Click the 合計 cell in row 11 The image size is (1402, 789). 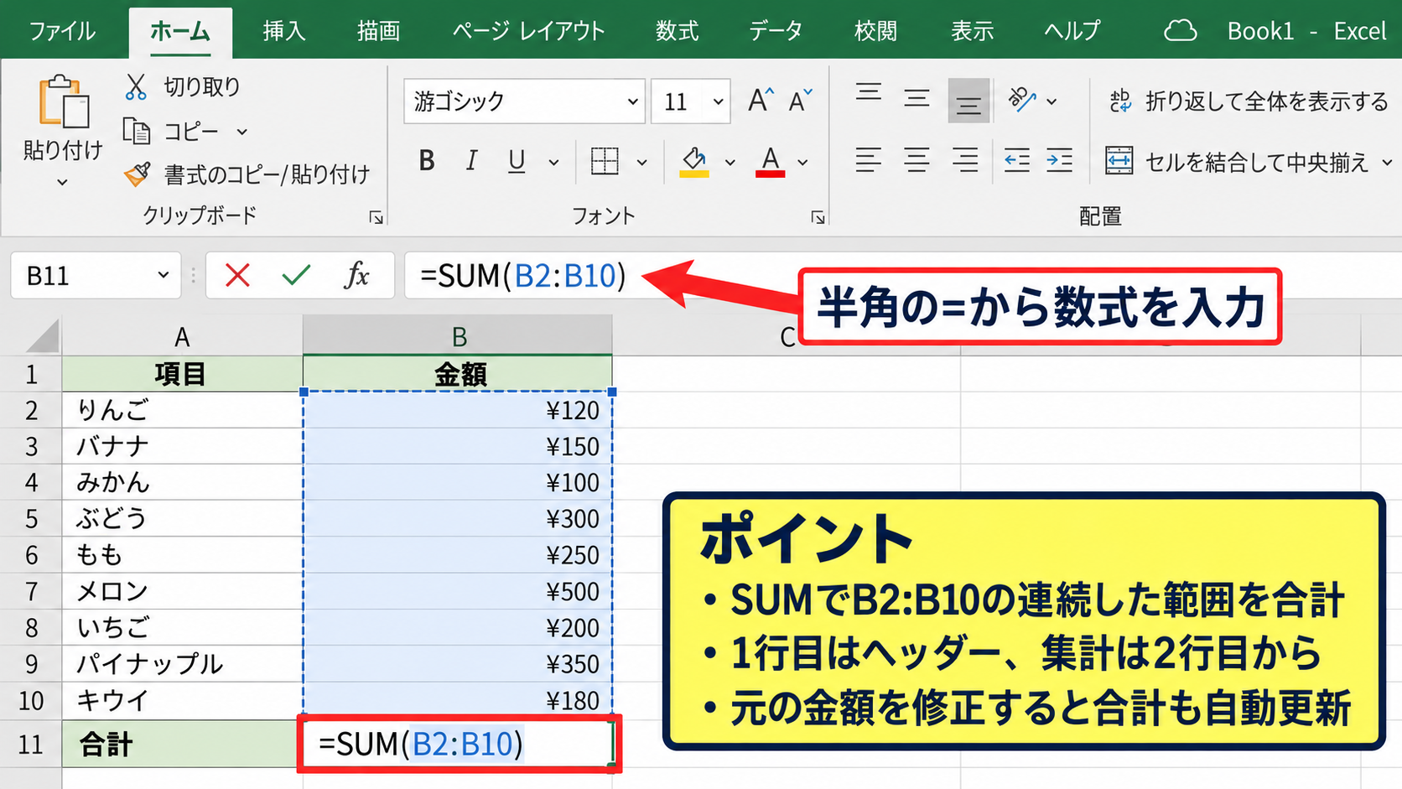coord(182,744)
